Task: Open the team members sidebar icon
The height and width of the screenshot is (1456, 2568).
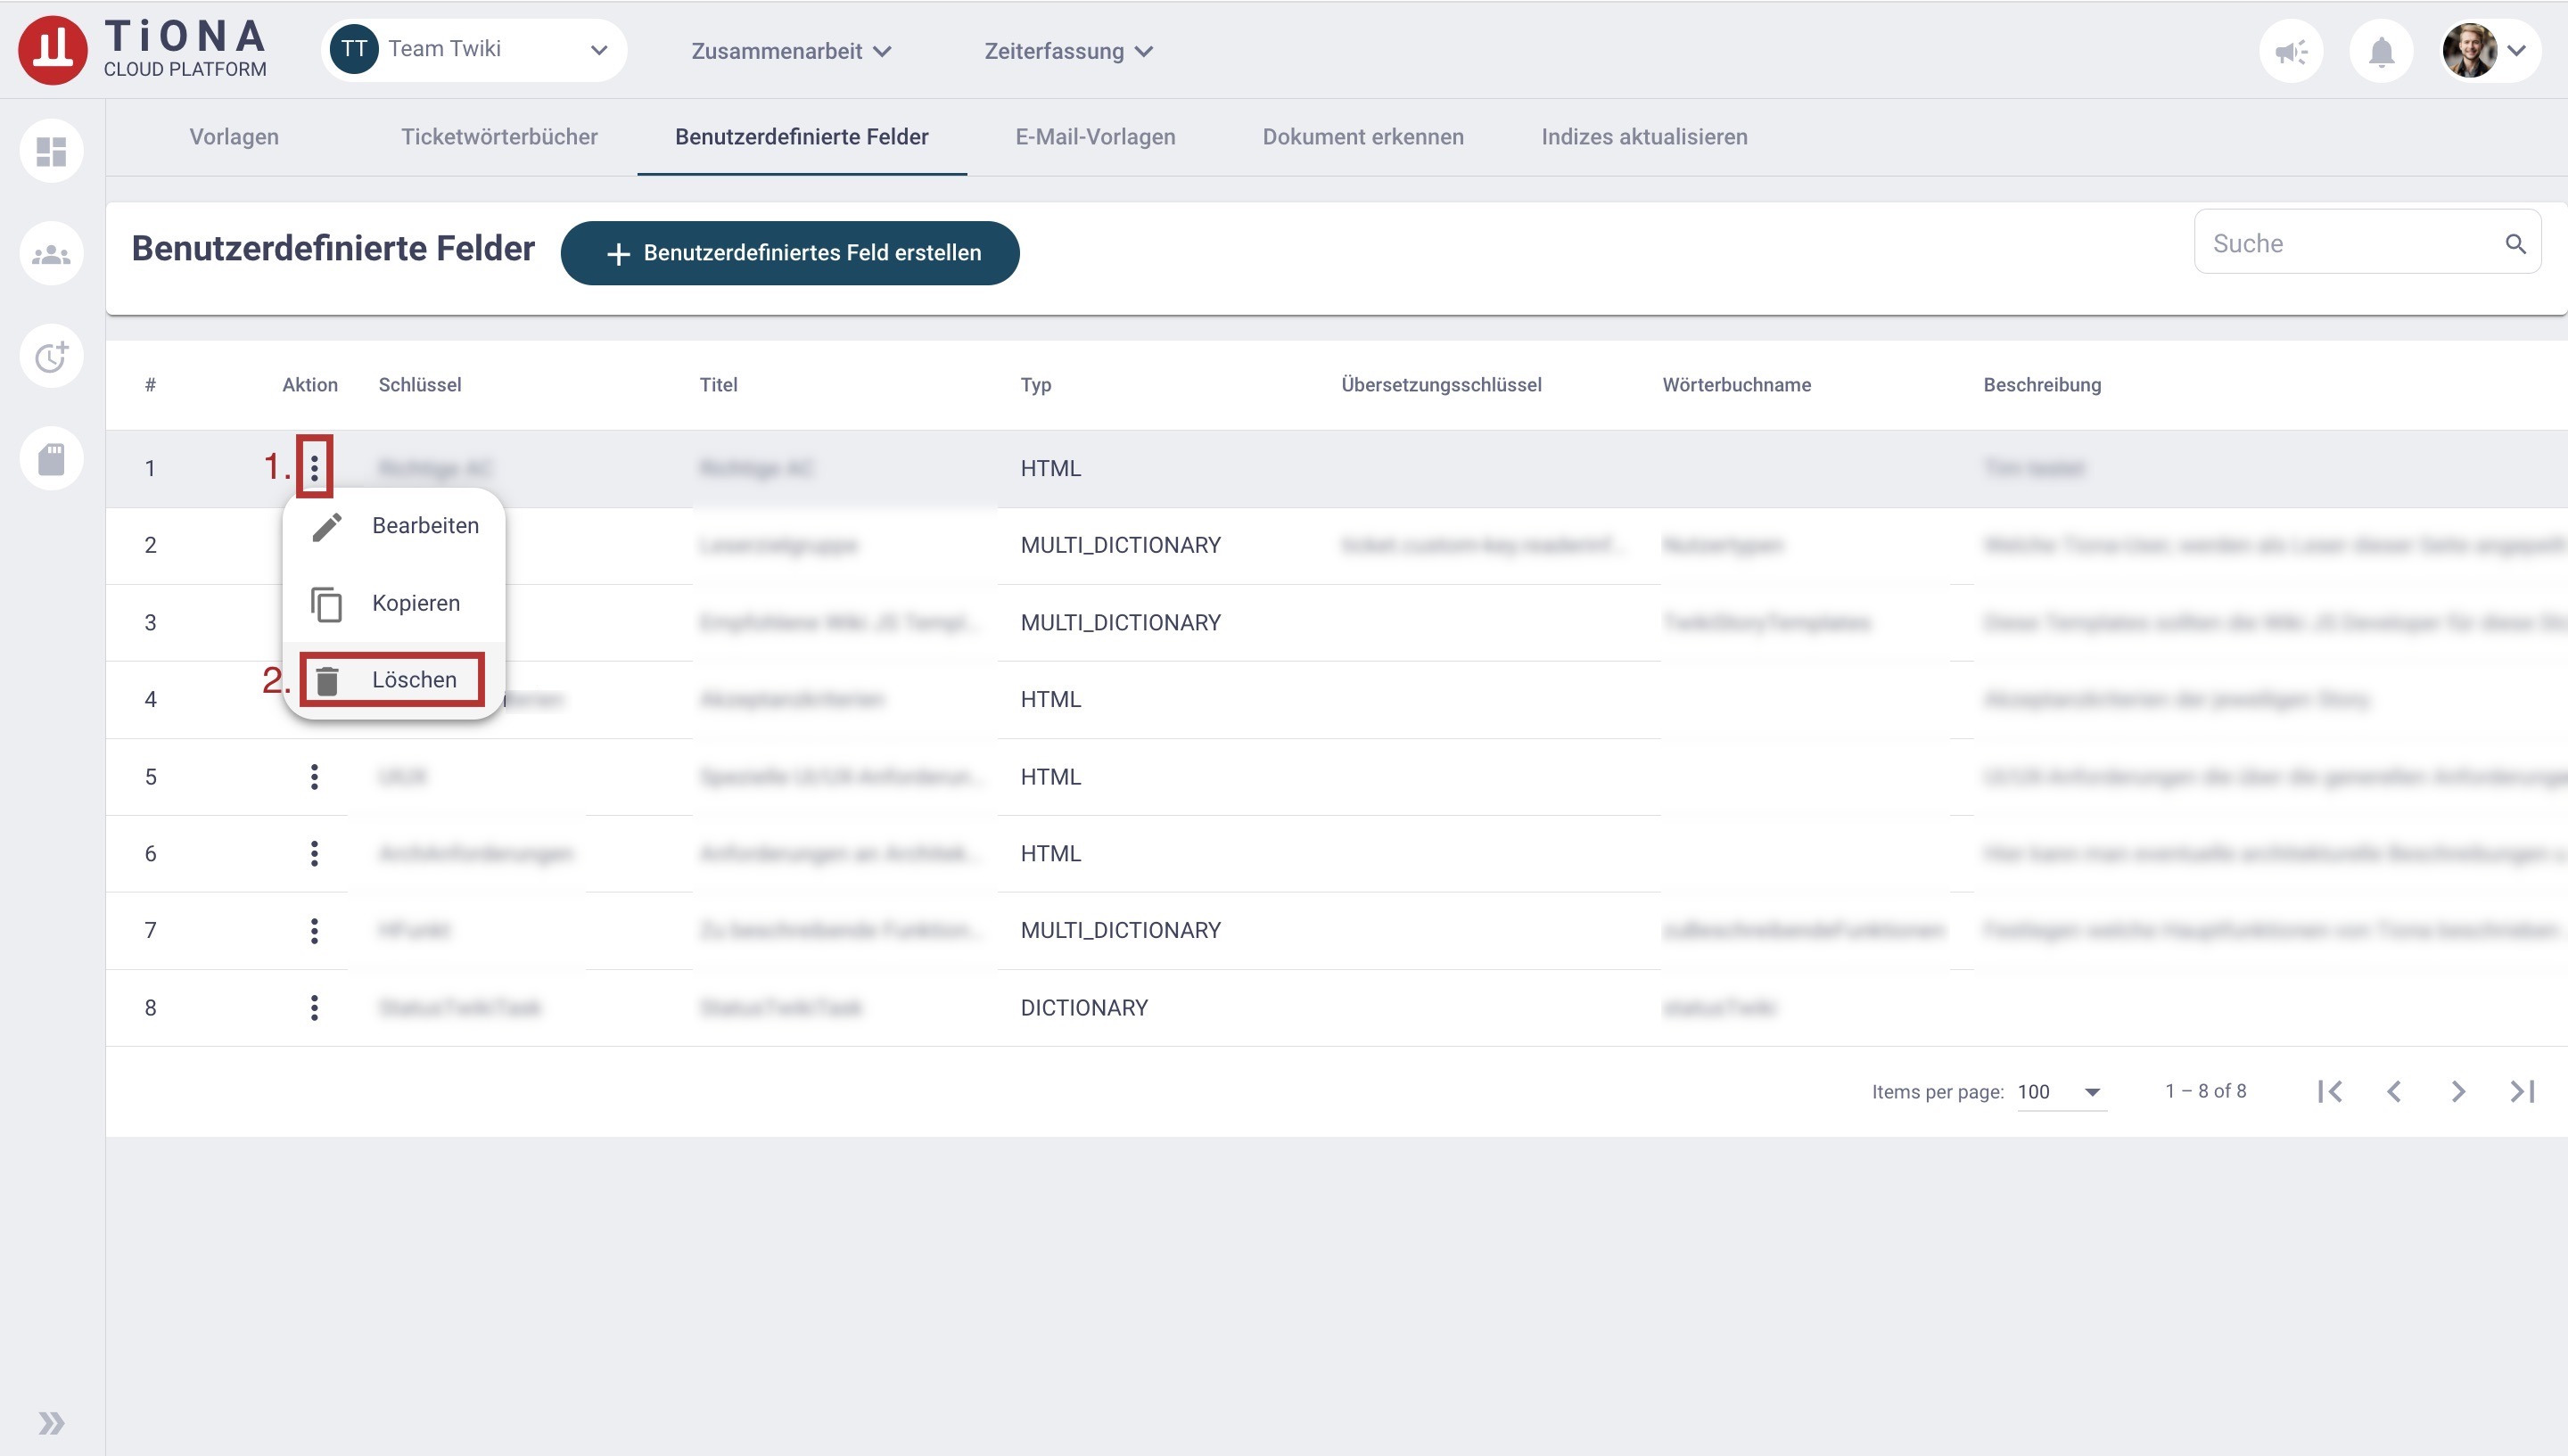Action: (x=51, y=254)
